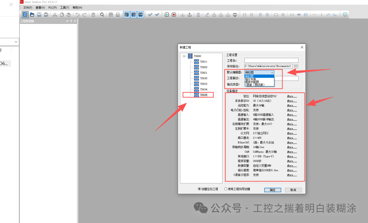This screenshot has width=368, height=223.
Task: Select TS630 in device tree
Action: (204, 78)
